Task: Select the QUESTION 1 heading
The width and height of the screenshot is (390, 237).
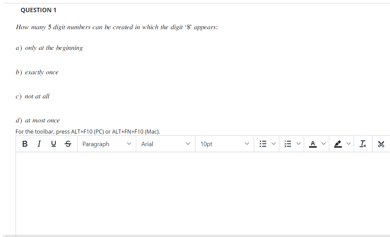Action: click(39, 10)
